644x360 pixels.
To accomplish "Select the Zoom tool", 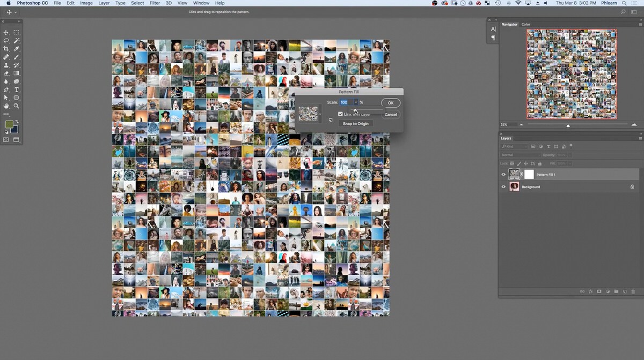I will [x=17, y=106].
